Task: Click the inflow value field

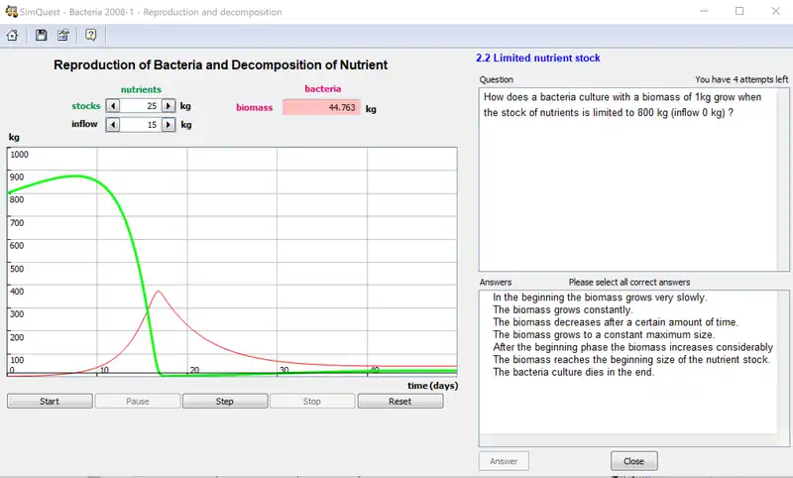Action: (x=140, y=125)
